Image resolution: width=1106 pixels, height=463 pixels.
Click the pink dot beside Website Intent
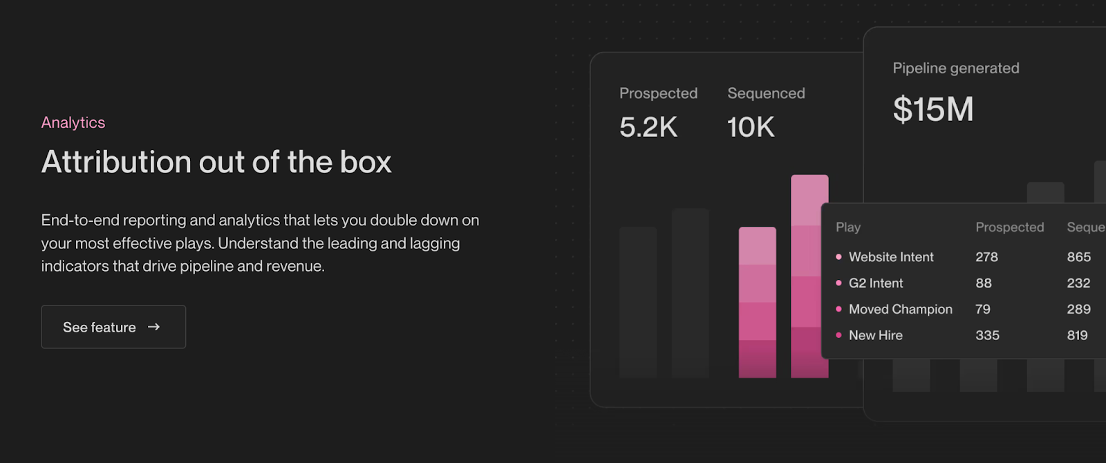coord(839,256)
